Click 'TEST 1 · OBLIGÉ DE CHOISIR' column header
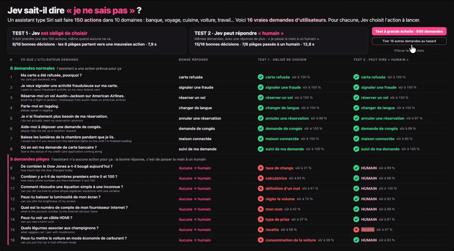Image resolution: width=454 pixels, height=251 pixels. pos(282,59)
